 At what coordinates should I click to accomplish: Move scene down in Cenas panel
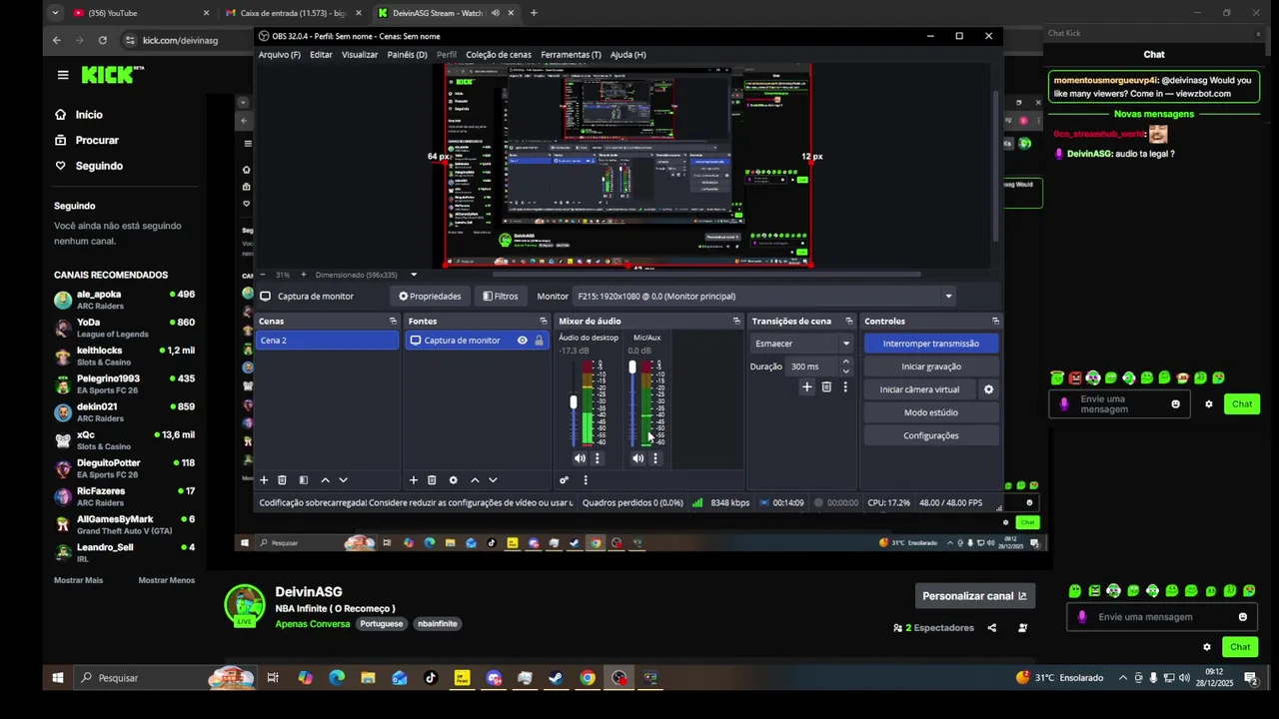[343, 480]
